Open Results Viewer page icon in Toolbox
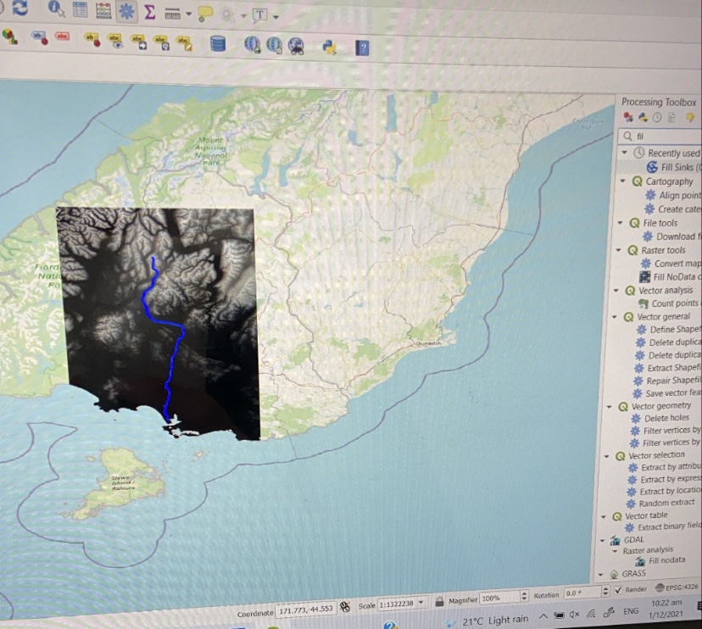 coord(671,118)
